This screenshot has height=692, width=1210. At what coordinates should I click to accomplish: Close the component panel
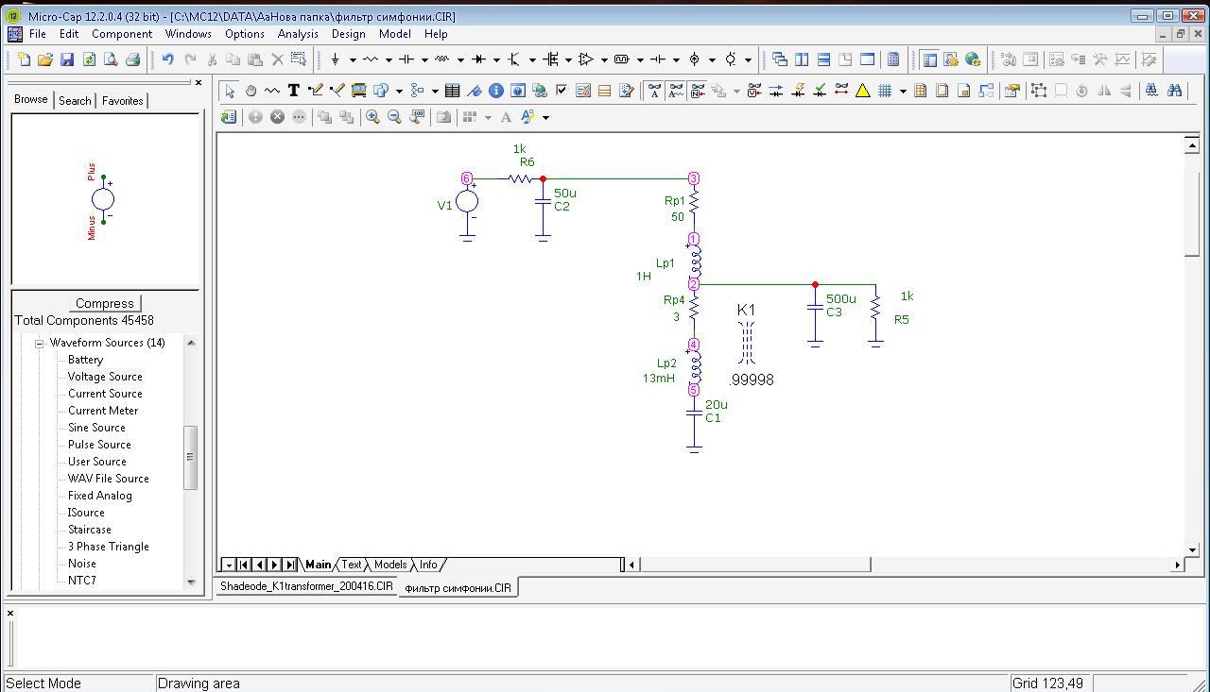pyautogui.click(x=198, y=82)
